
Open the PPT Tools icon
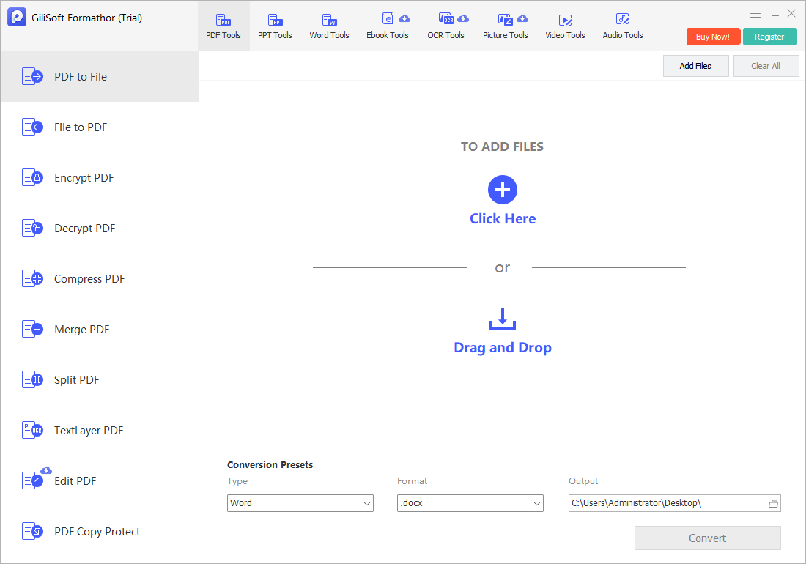coord(276,20)
